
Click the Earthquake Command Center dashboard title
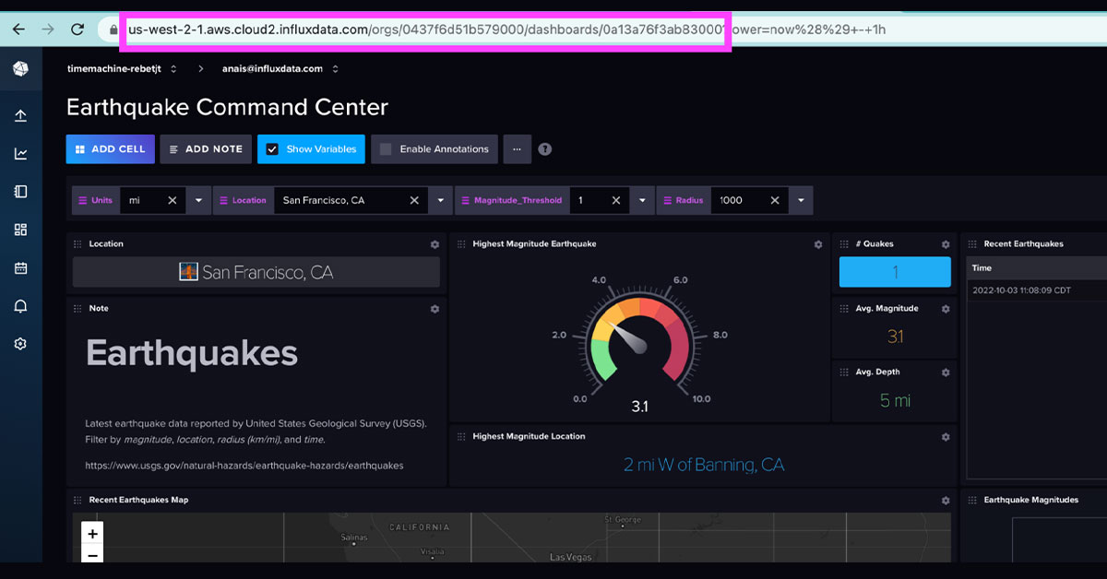(x=227, y=107)
